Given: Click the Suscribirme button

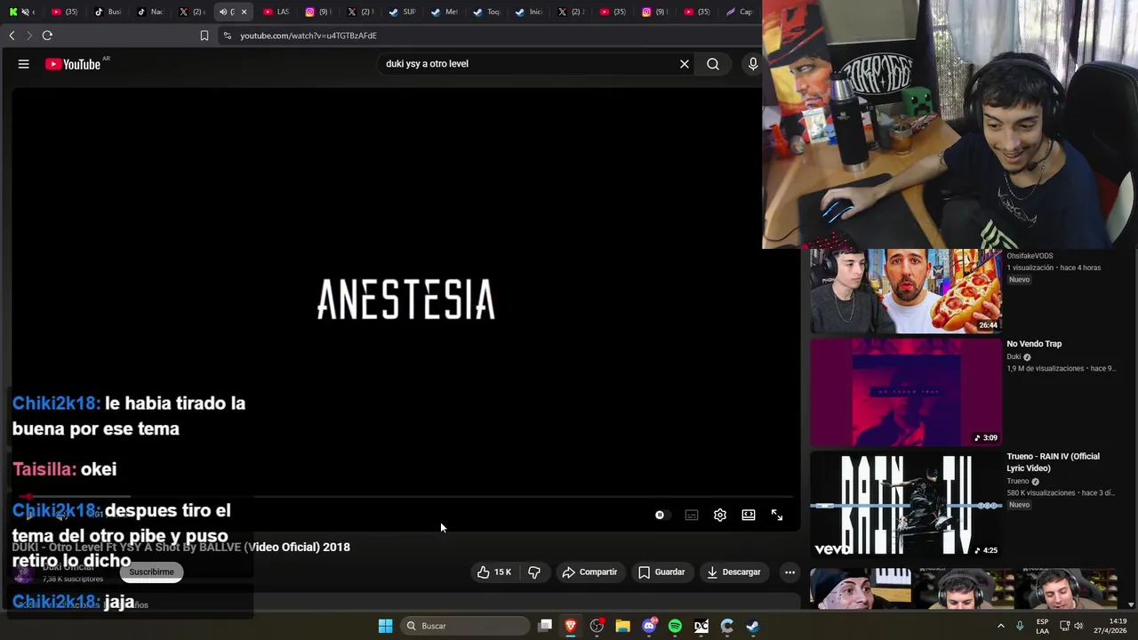Looking at the screenshot, I should [151, 572].
